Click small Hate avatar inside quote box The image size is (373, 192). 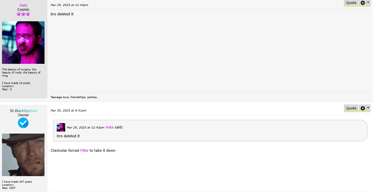point(61,127)
